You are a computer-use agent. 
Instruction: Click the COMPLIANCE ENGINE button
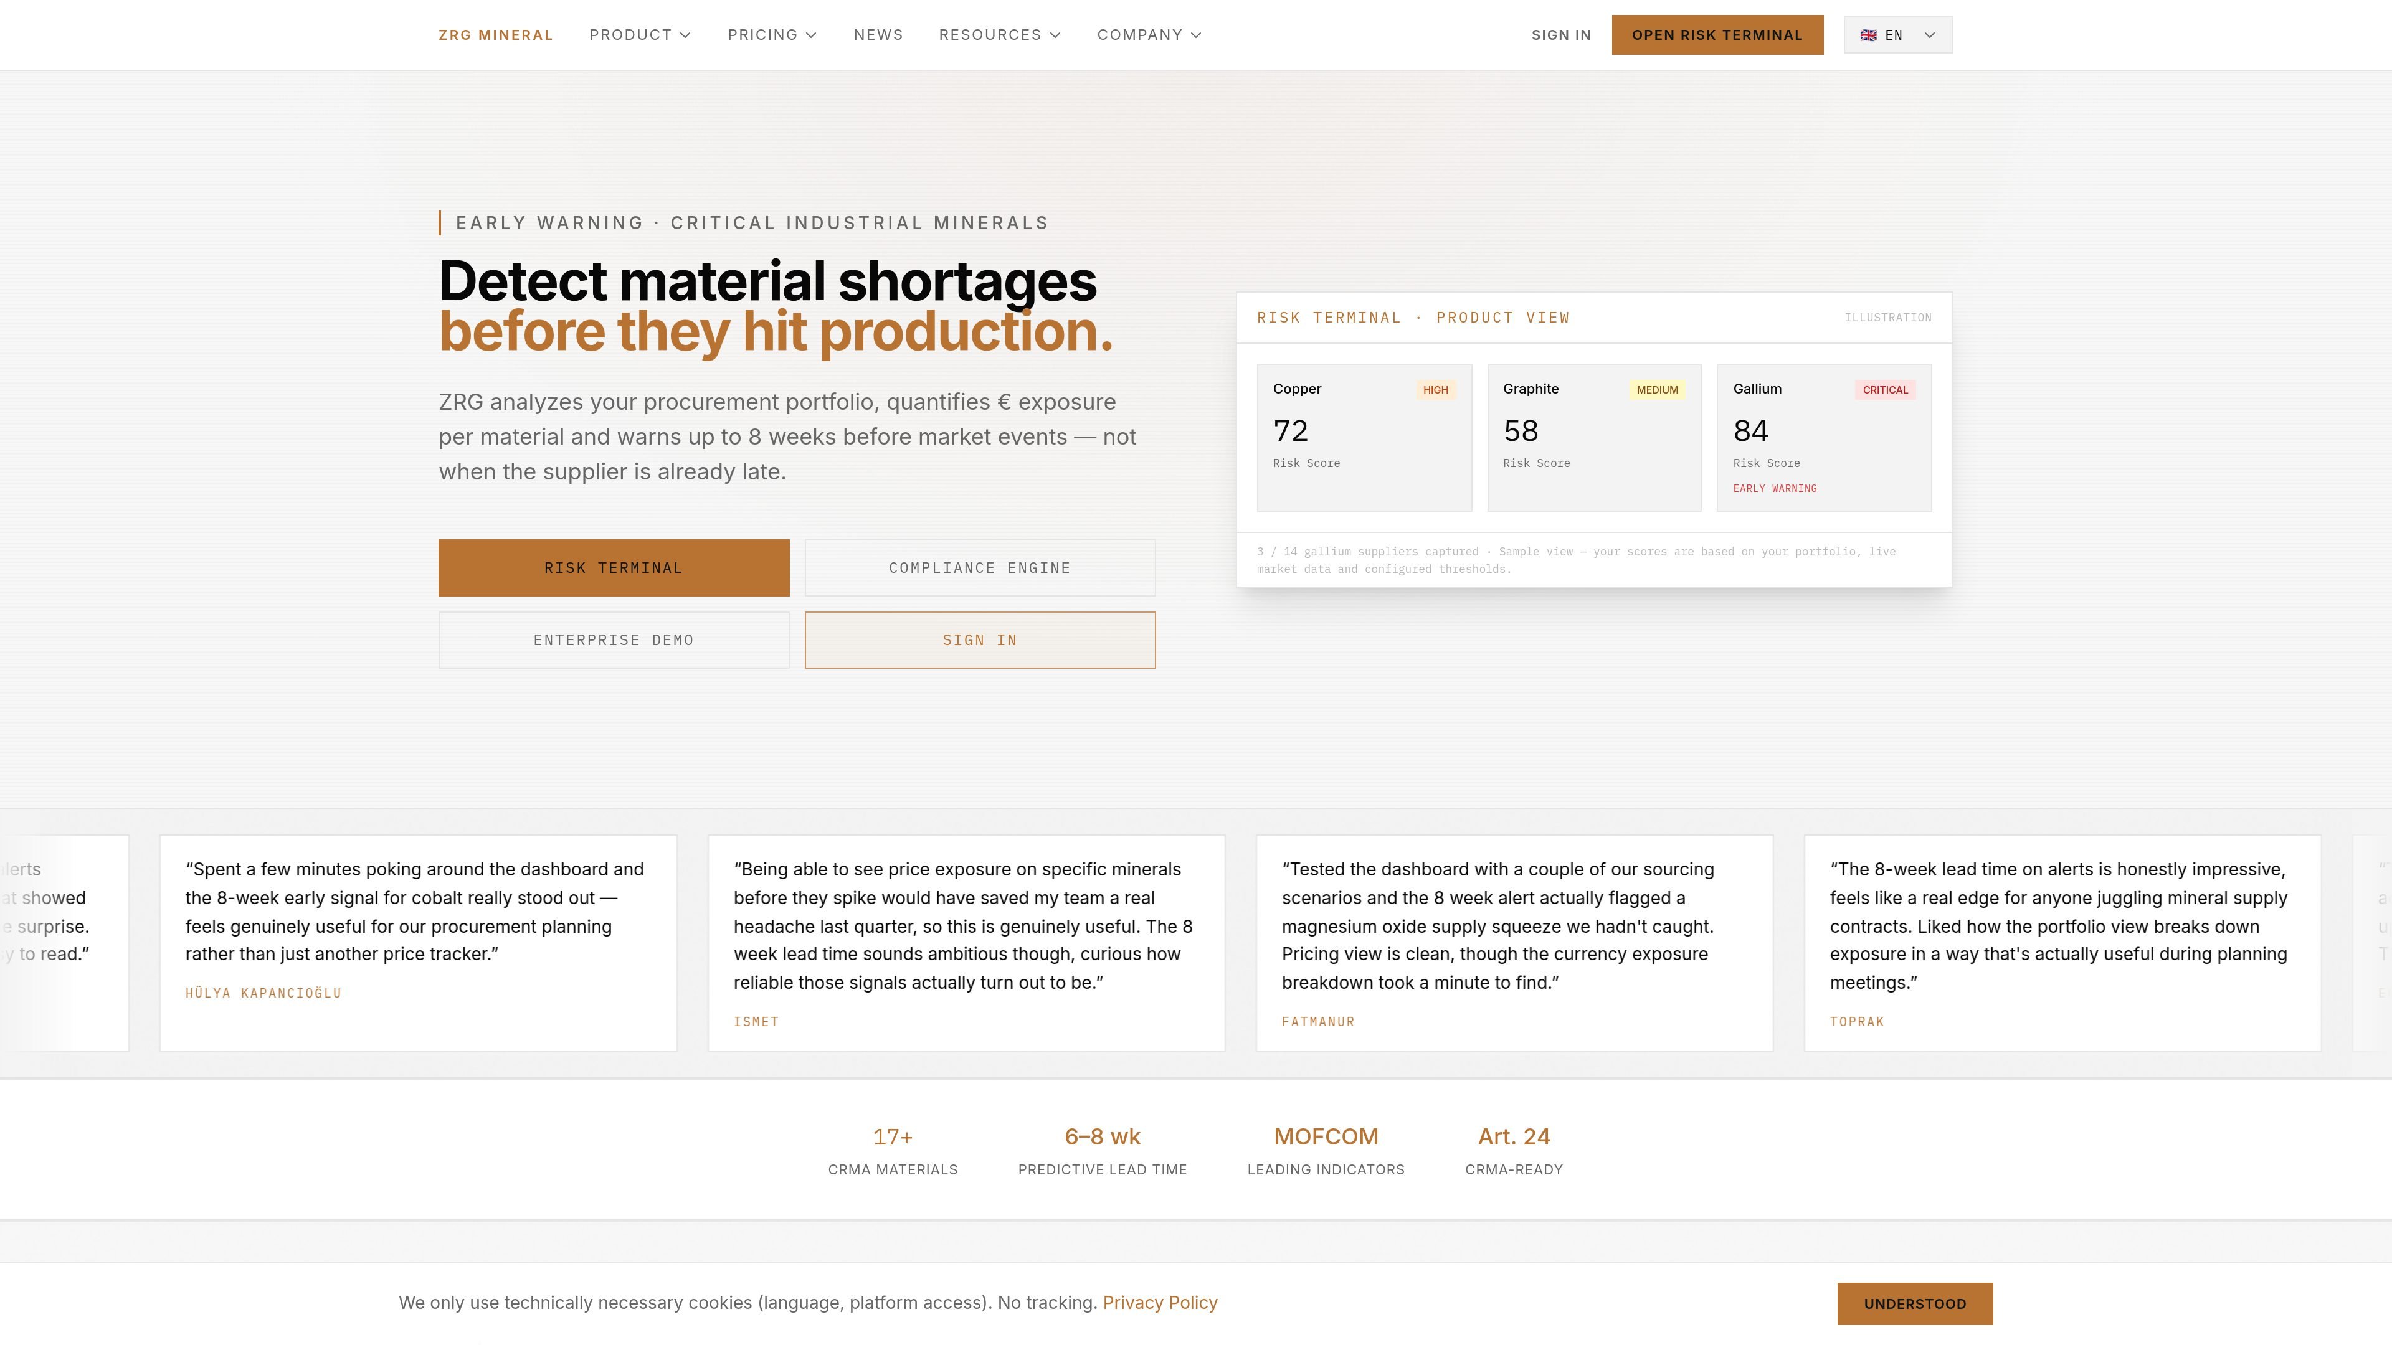(980, 568)
